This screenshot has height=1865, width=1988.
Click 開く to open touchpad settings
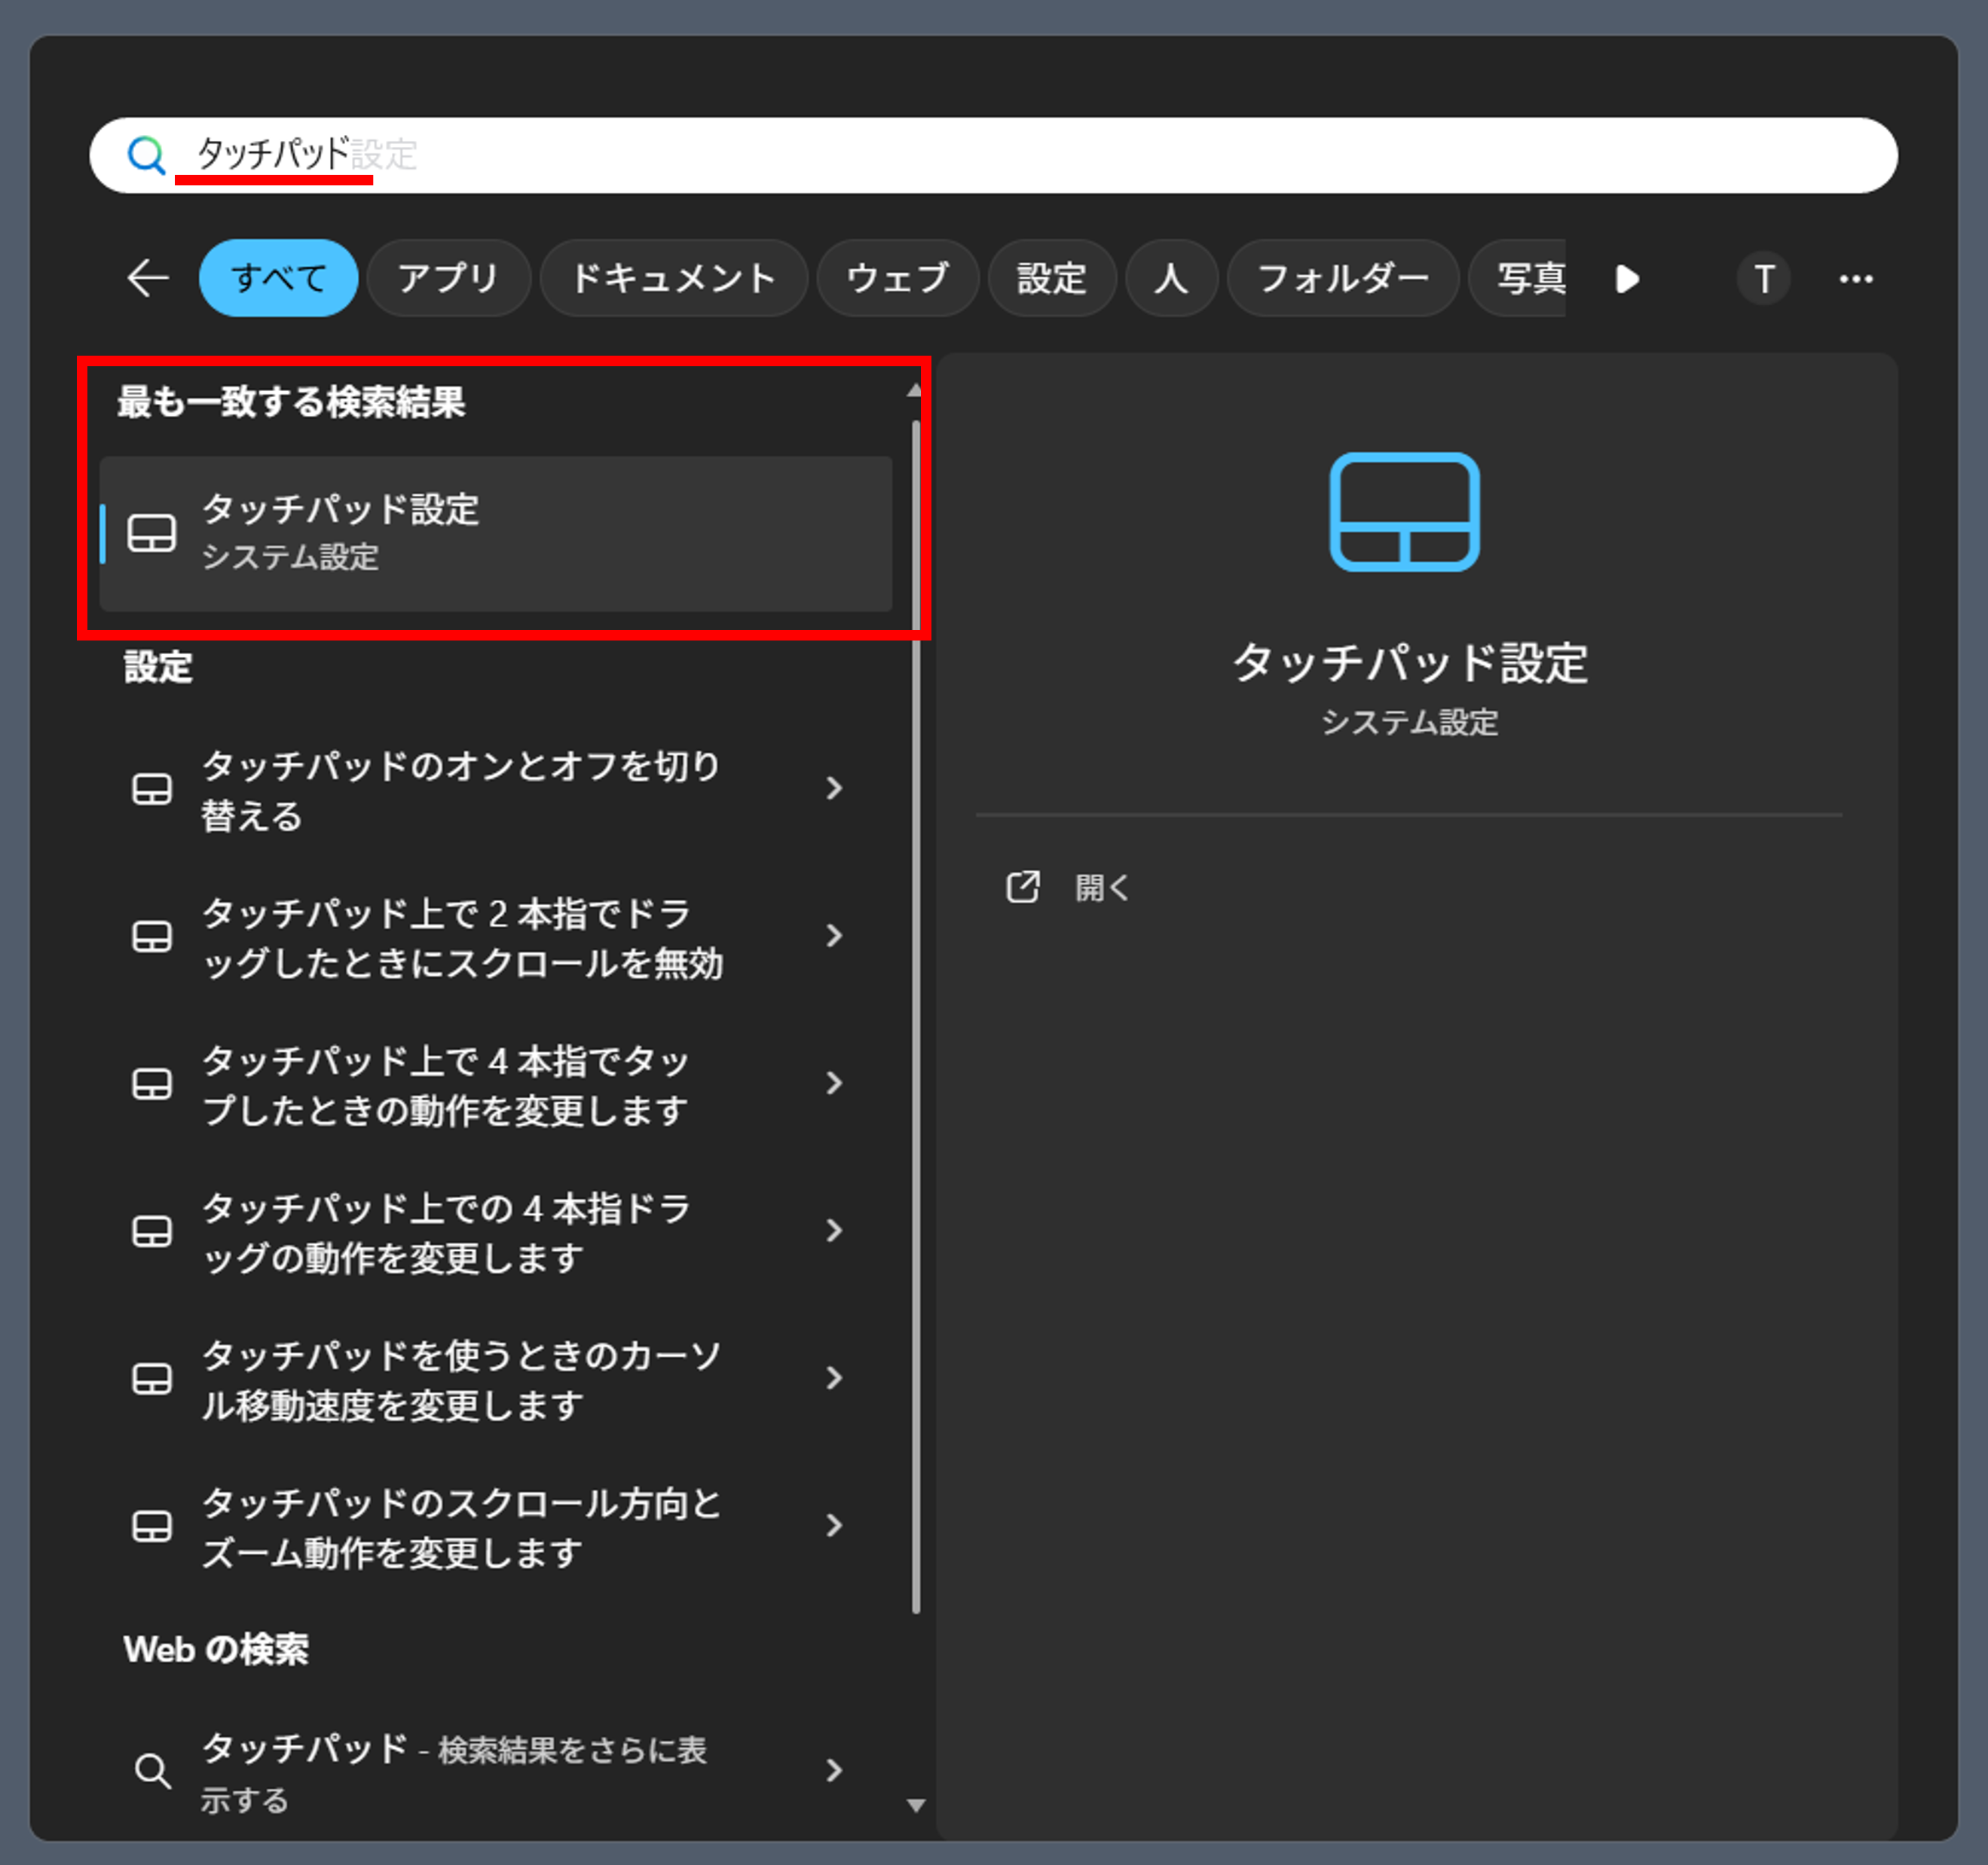point(1102,887)
